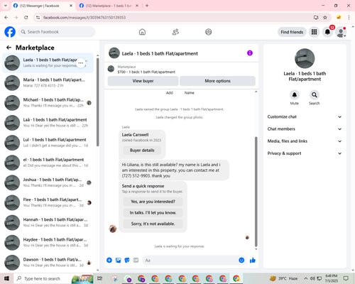This screenshot has width=355, height=284.
Task: Click the browser address bar URL
Action: click(84, 18)
